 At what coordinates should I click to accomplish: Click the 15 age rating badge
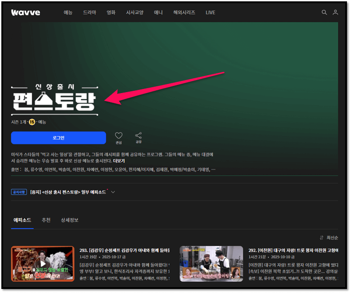[32, 122]
